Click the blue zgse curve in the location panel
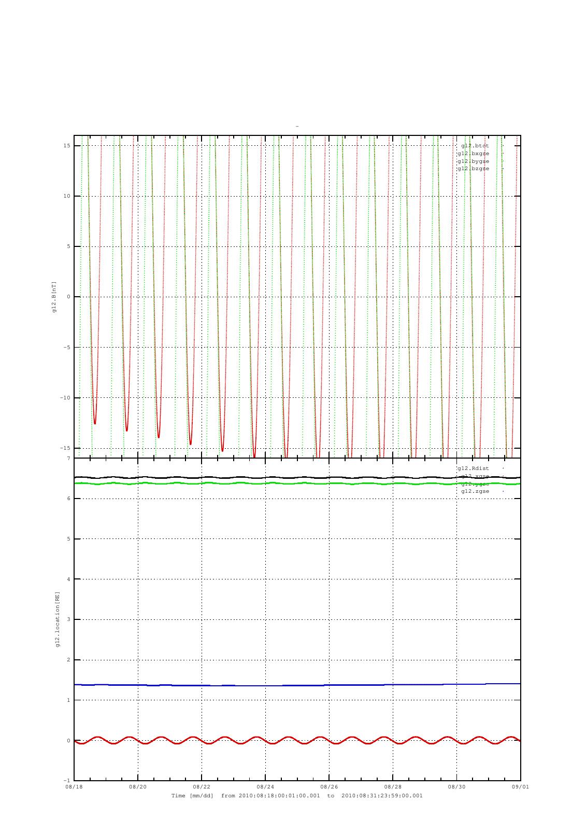This screenshot has width=586, height=830. tap(297, 685)
